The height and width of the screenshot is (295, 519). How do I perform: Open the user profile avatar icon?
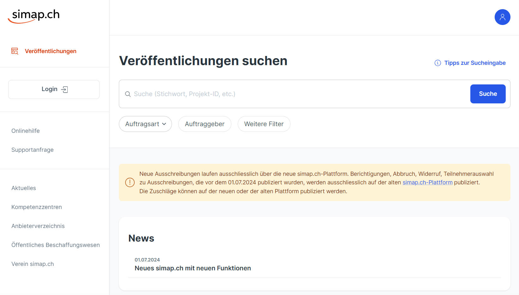(x=502, y=17)
